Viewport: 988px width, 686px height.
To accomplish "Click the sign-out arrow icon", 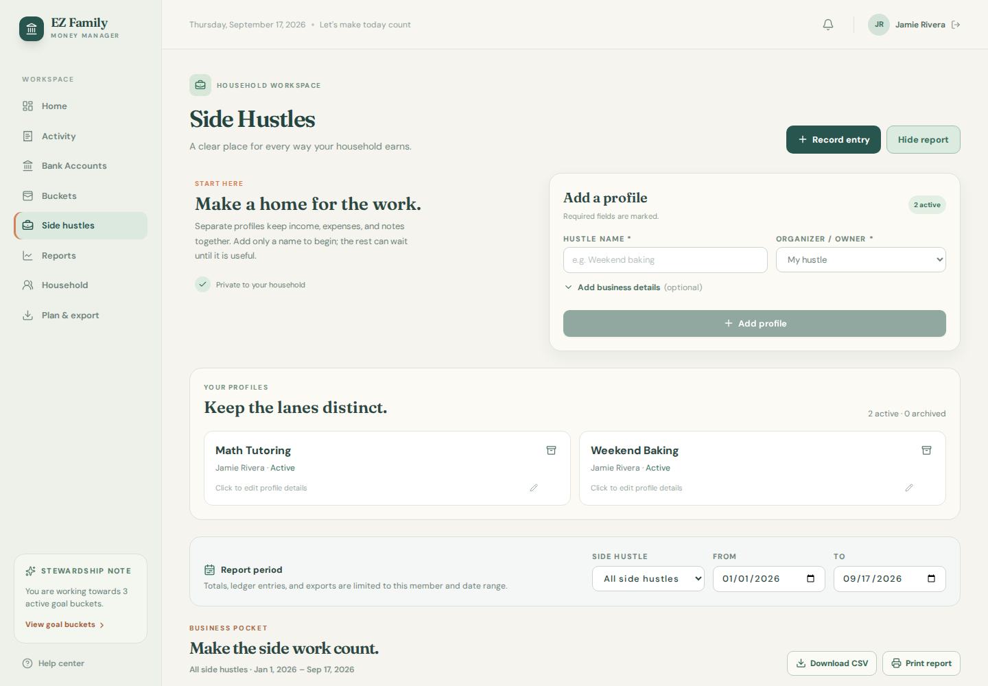I will coord(956,25).
